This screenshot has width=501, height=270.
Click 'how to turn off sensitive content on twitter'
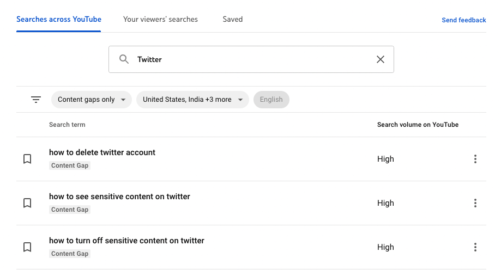[x=126, y=241]
